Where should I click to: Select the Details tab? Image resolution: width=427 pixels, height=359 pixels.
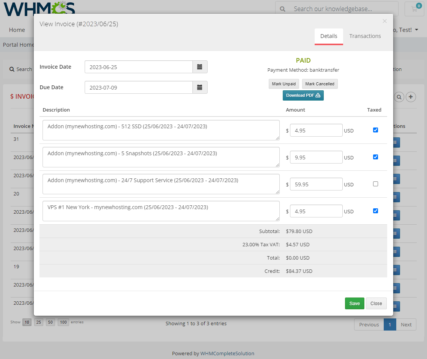(329, 36)
